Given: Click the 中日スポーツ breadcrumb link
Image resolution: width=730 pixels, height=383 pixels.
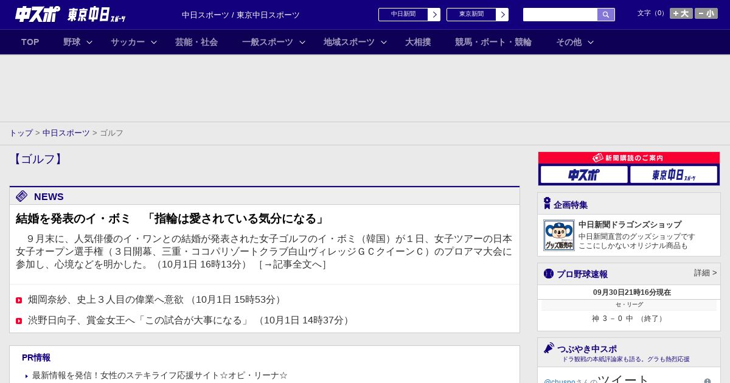Looking at the screenshot, I should click(x=66, y=133).
